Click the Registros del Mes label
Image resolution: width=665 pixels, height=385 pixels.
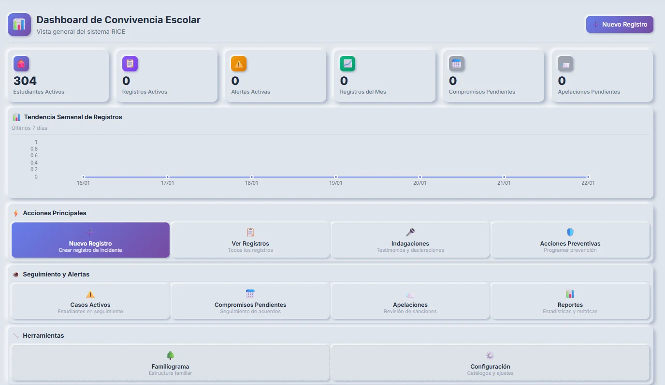tap(363, 92)
